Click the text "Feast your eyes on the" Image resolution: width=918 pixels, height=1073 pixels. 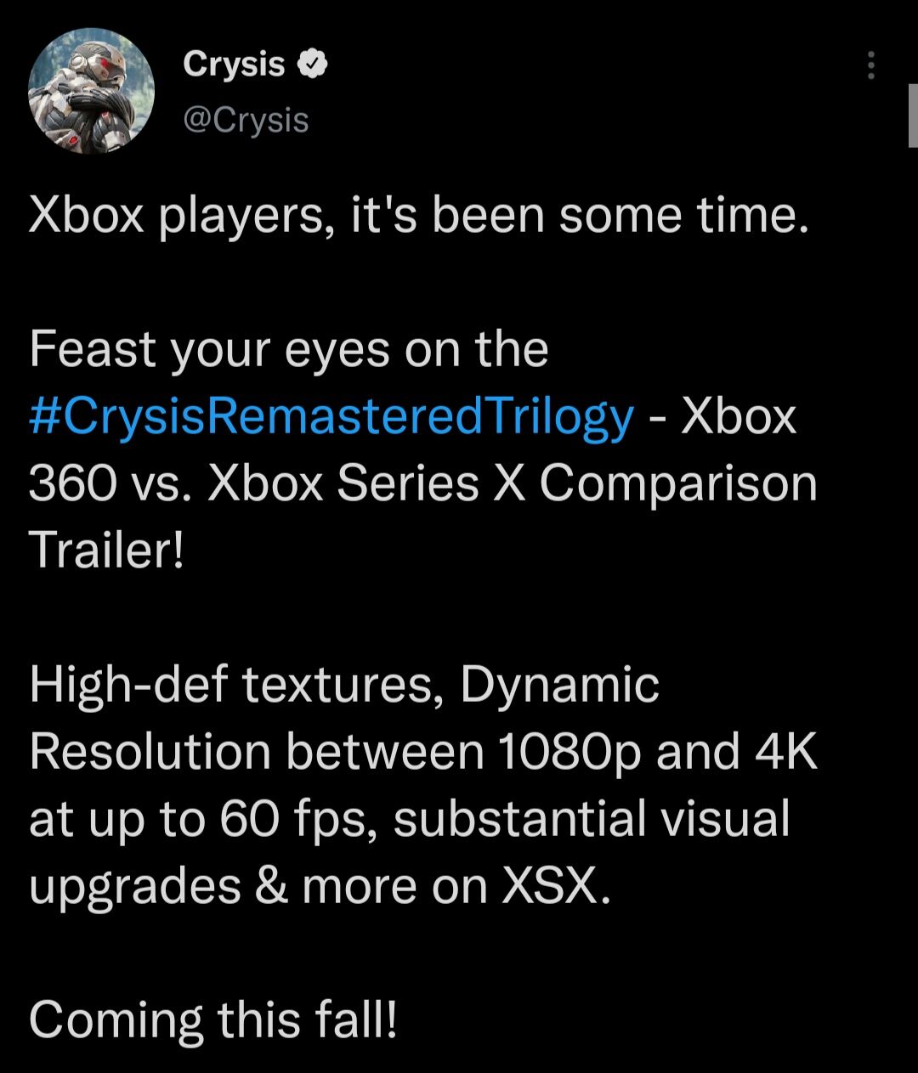[289, 349]
